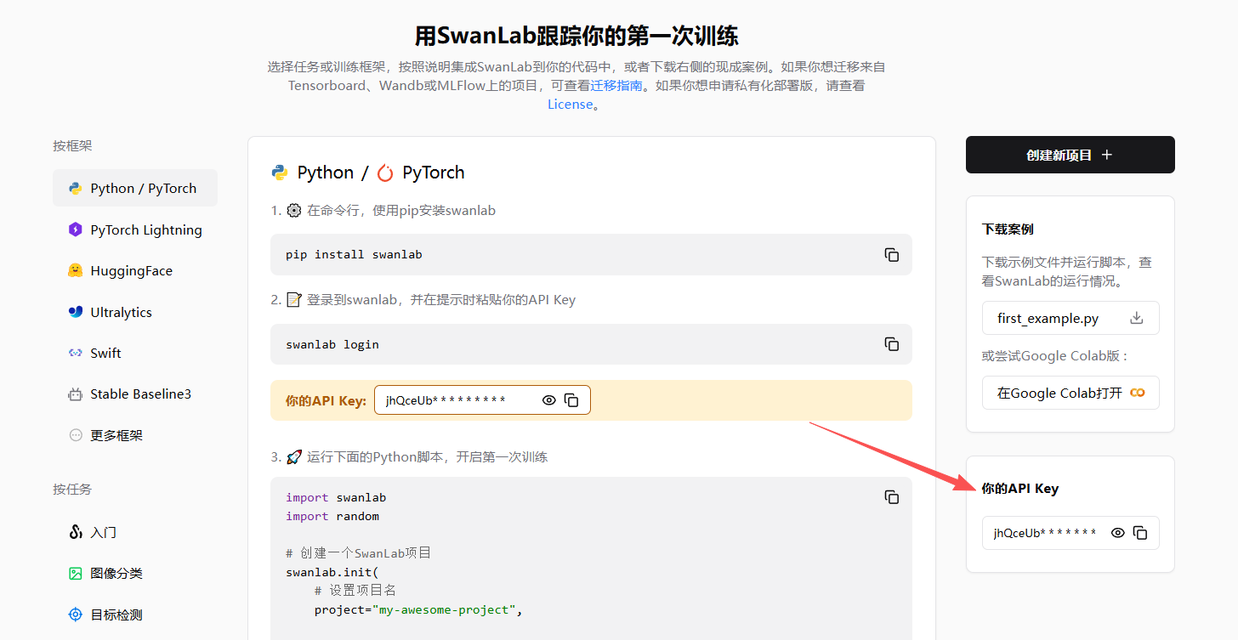The height and width of the screenshot is (640, 1238).
Task: Click PyTorch flame logo in heading
Action: coord(385,173)
